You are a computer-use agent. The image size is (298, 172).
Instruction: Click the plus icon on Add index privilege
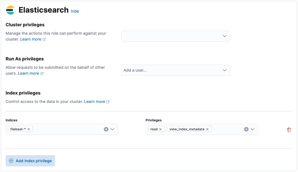[11, 161]
